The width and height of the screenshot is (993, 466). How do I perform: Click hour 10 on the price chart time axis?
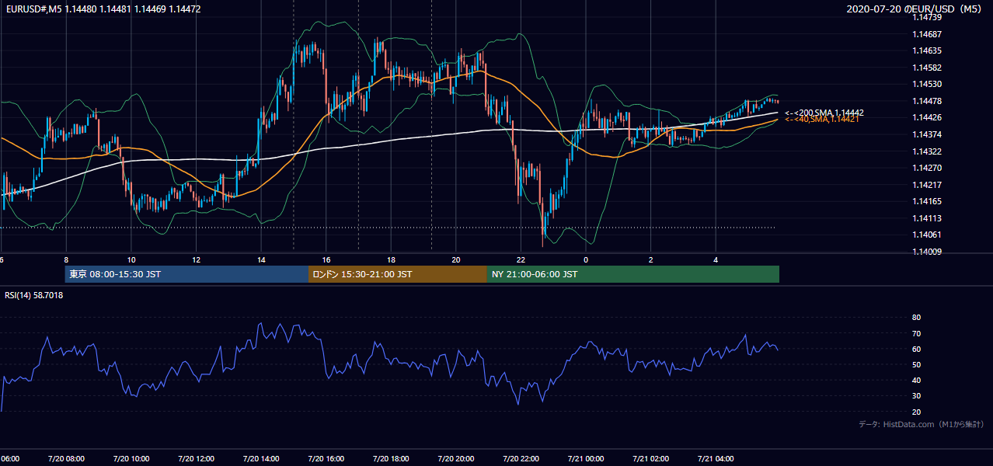(131, 259)
